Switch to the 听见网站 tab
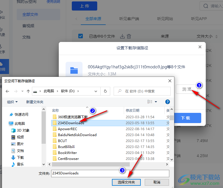Viewport: 223px width, 188px height. coord(165,19)
